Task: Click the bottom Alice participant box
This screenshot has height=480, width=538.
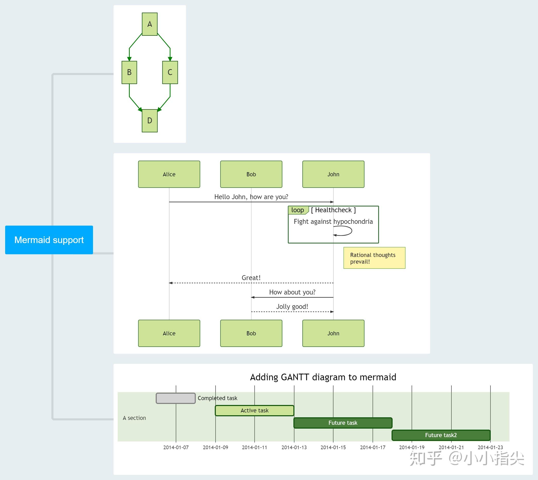Action: (x=169, y=333)
